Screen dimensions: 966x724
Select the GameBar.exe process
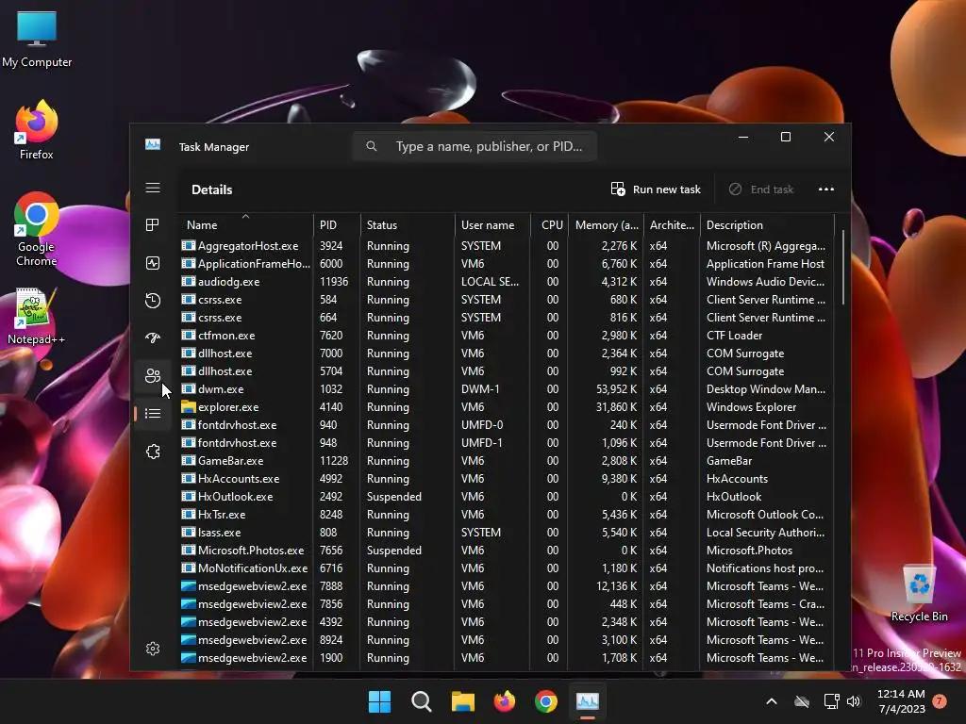click(507, 460)
